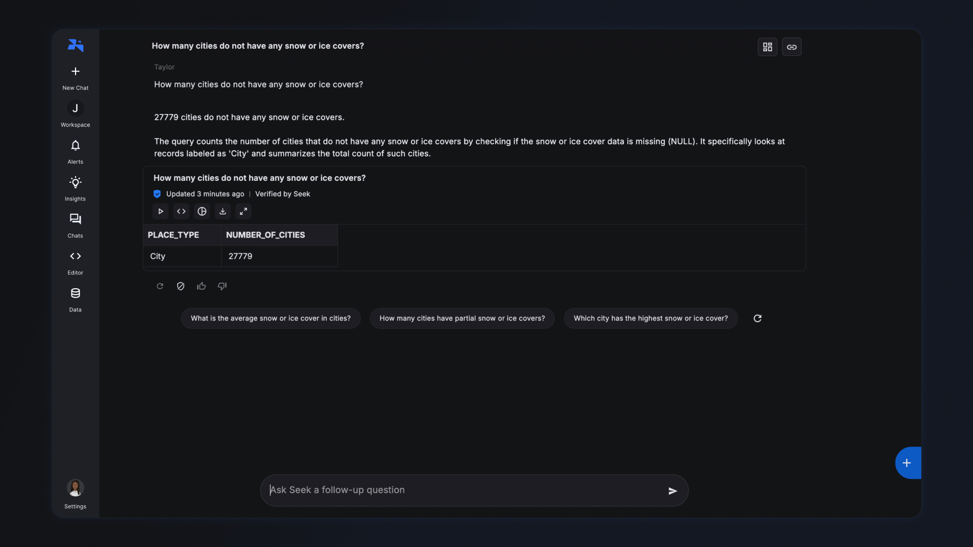Image resolution: width=973 pixels, height=547 pixels.
Task: Open the chart visualization icon
Action: coord(202,212)
